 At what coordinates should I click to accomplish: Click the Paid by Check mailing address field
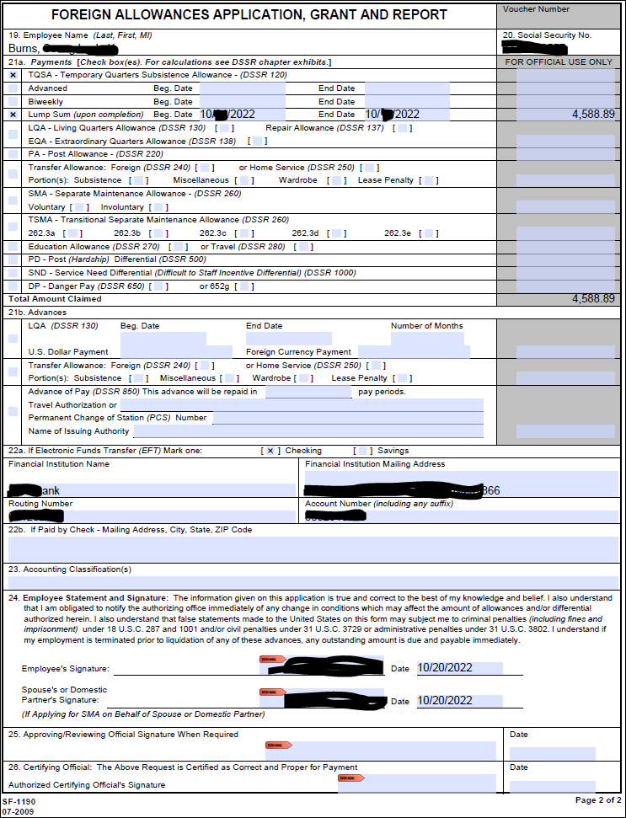313,549
